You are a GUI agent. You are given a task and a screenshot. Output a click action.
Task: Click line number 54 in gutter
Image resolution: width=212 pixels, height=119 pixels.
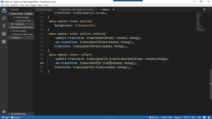point(42,38)
